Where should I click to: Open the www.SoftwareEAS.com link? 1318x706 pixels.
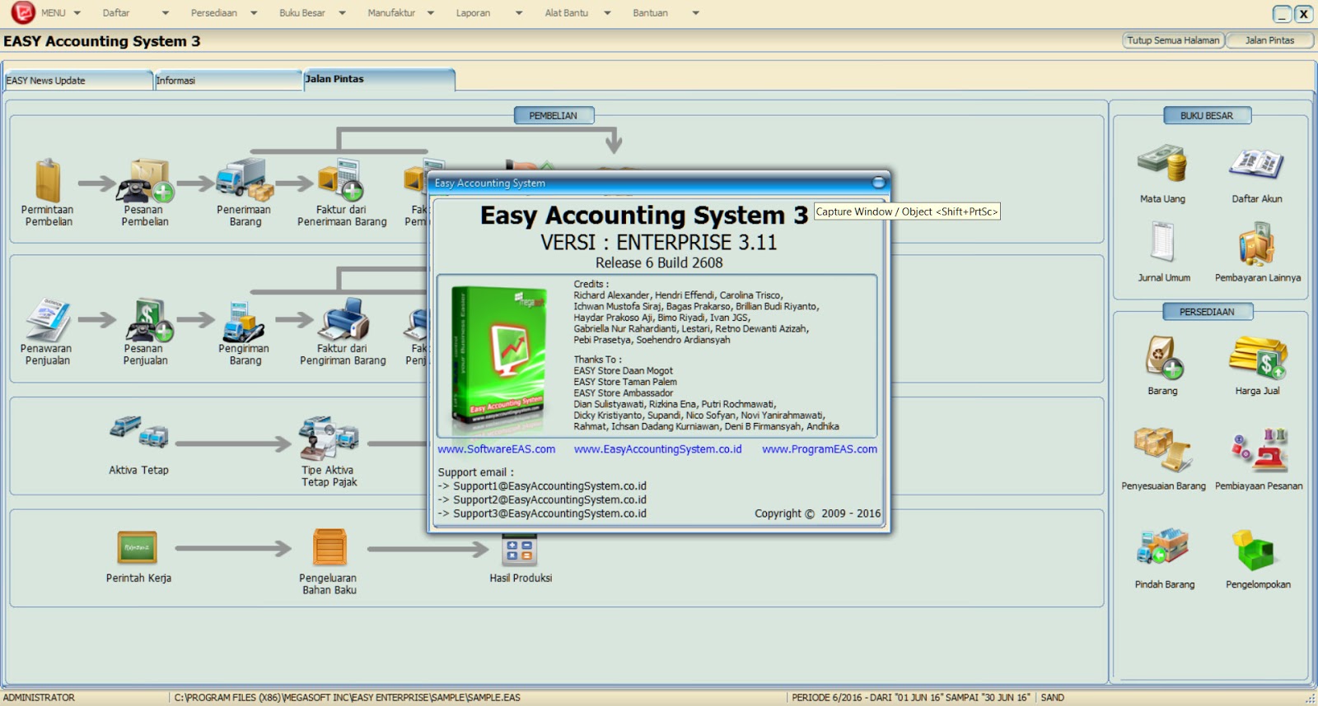[496, 449]
